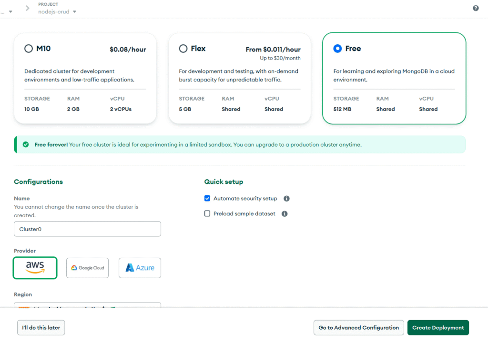The height and width of the screenshot is (343, 488).
Task: Click the info icon beside Automate security setup
Action: (286, 198)
